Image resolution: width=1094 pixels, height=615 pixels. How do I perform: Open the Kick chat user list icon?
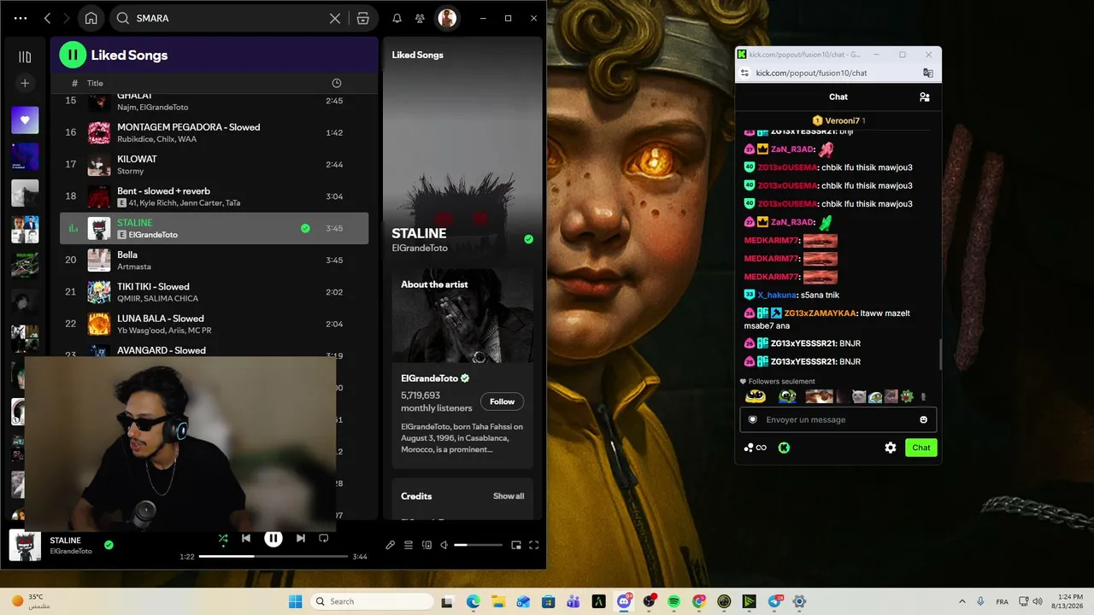[x=924, y=97]
